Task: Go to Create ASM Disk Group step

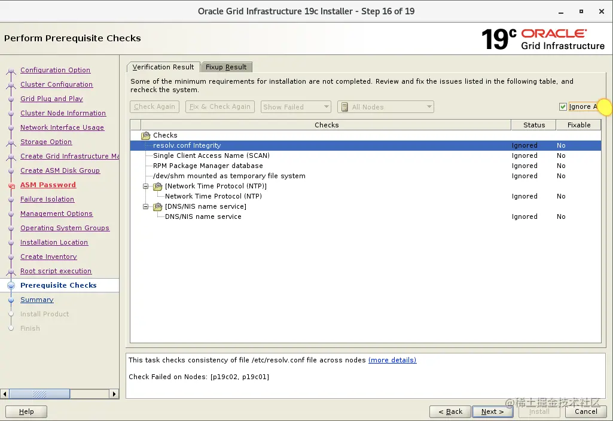Action: pos(60,170)
